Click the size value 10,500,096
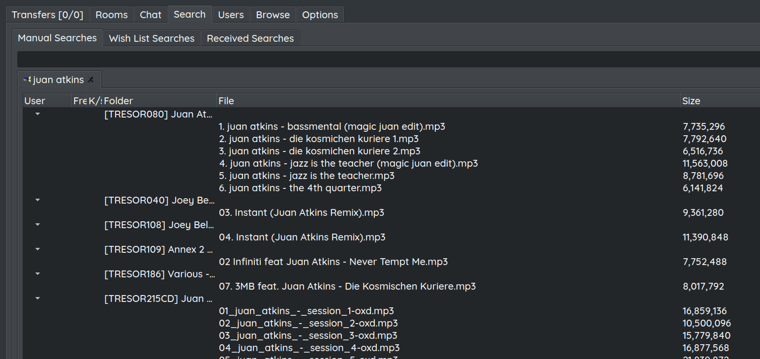760x359 pixels. (707, 323)
